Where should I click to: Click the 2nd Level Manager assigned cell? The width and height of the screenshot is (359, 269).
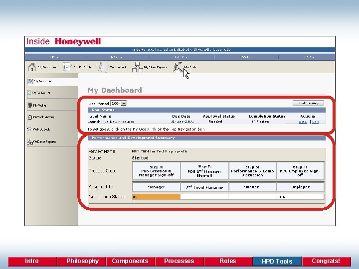tap(204, 187)
